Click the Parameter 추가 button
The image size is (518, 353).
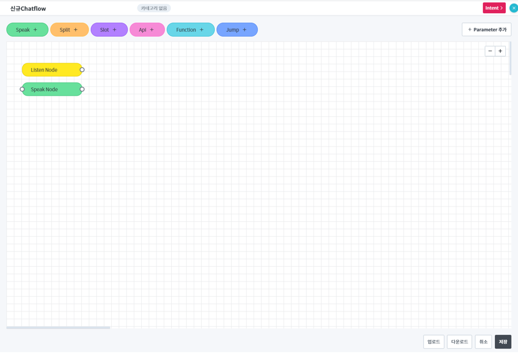pyautogui.click(x=486, y=30)
